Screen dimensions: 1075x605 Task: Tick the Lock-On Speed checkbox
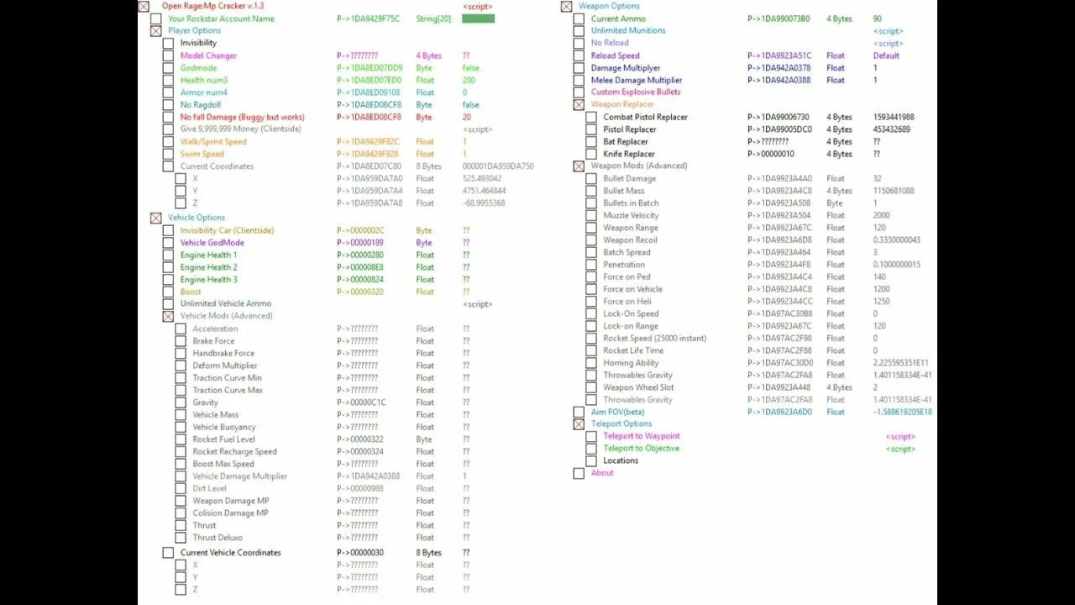point(591,313)
